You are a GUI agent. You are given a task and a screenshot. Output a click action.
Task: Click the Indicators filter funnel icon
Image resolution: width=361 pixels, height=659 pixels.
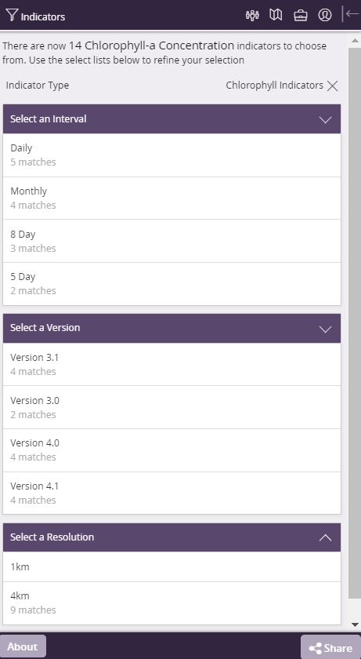pos(12,15)
